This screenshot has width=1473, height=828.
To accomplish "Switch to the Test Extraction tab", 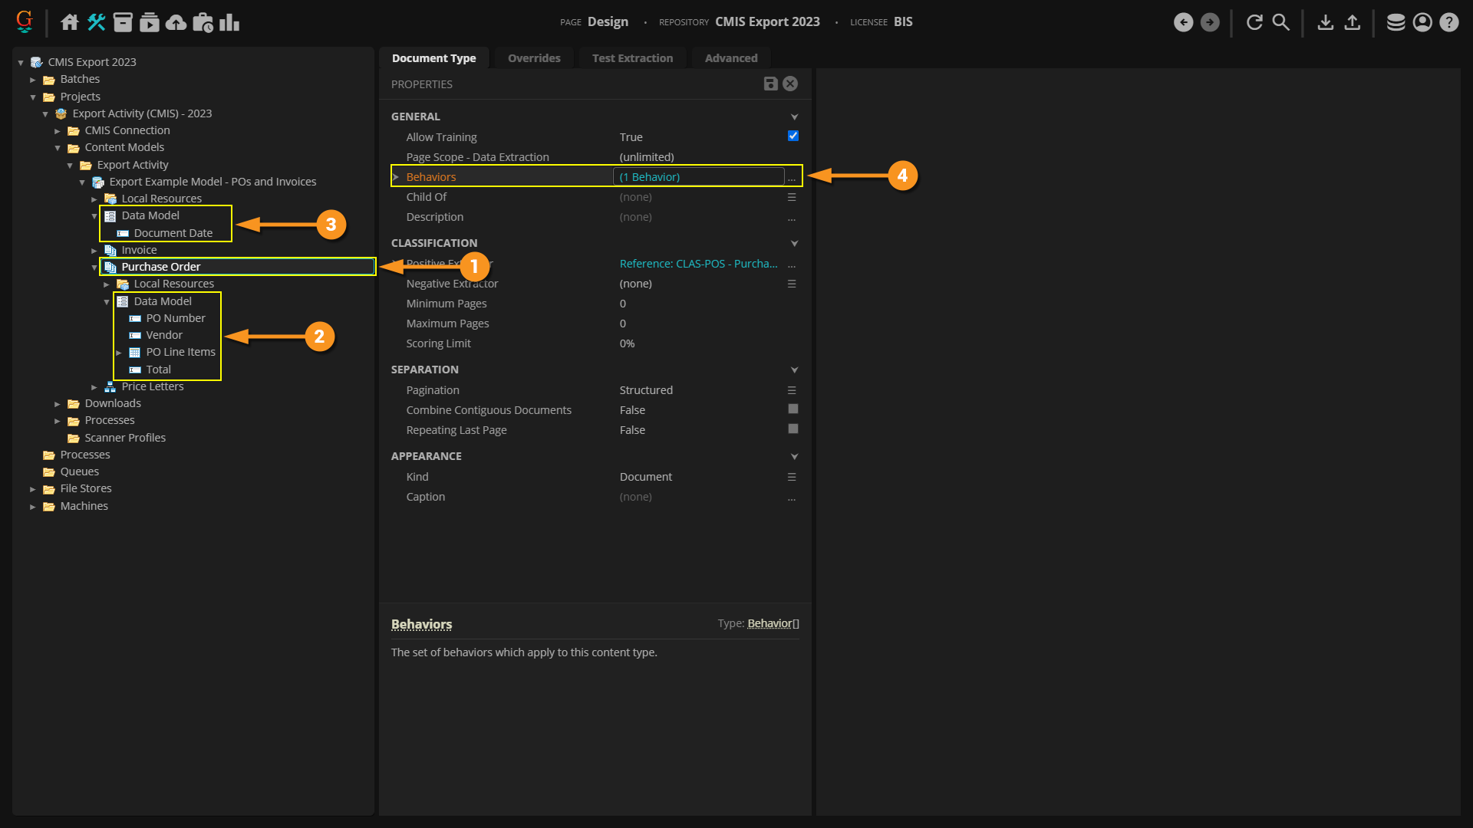I will coord(632,58).
